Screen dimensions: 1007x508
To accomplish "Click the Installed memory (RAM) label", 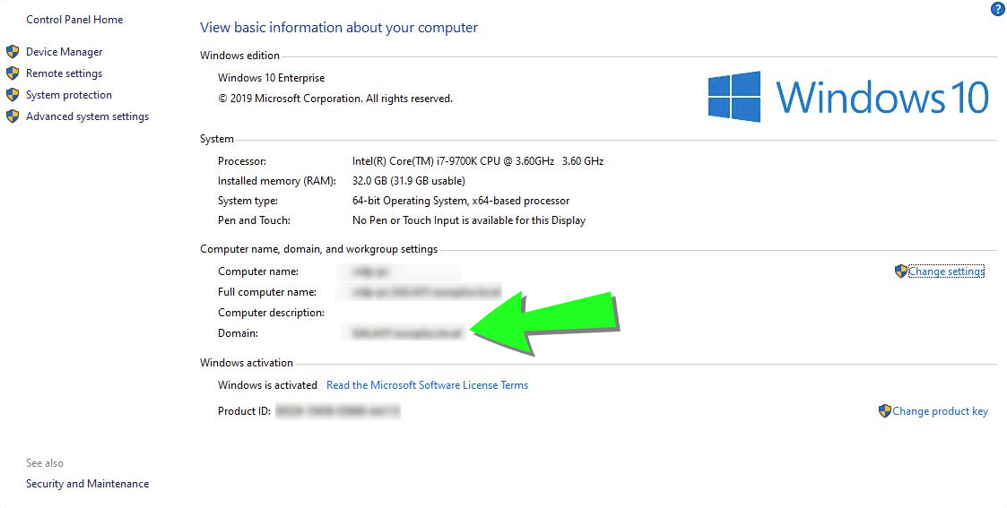I will [x=277, y=181].
